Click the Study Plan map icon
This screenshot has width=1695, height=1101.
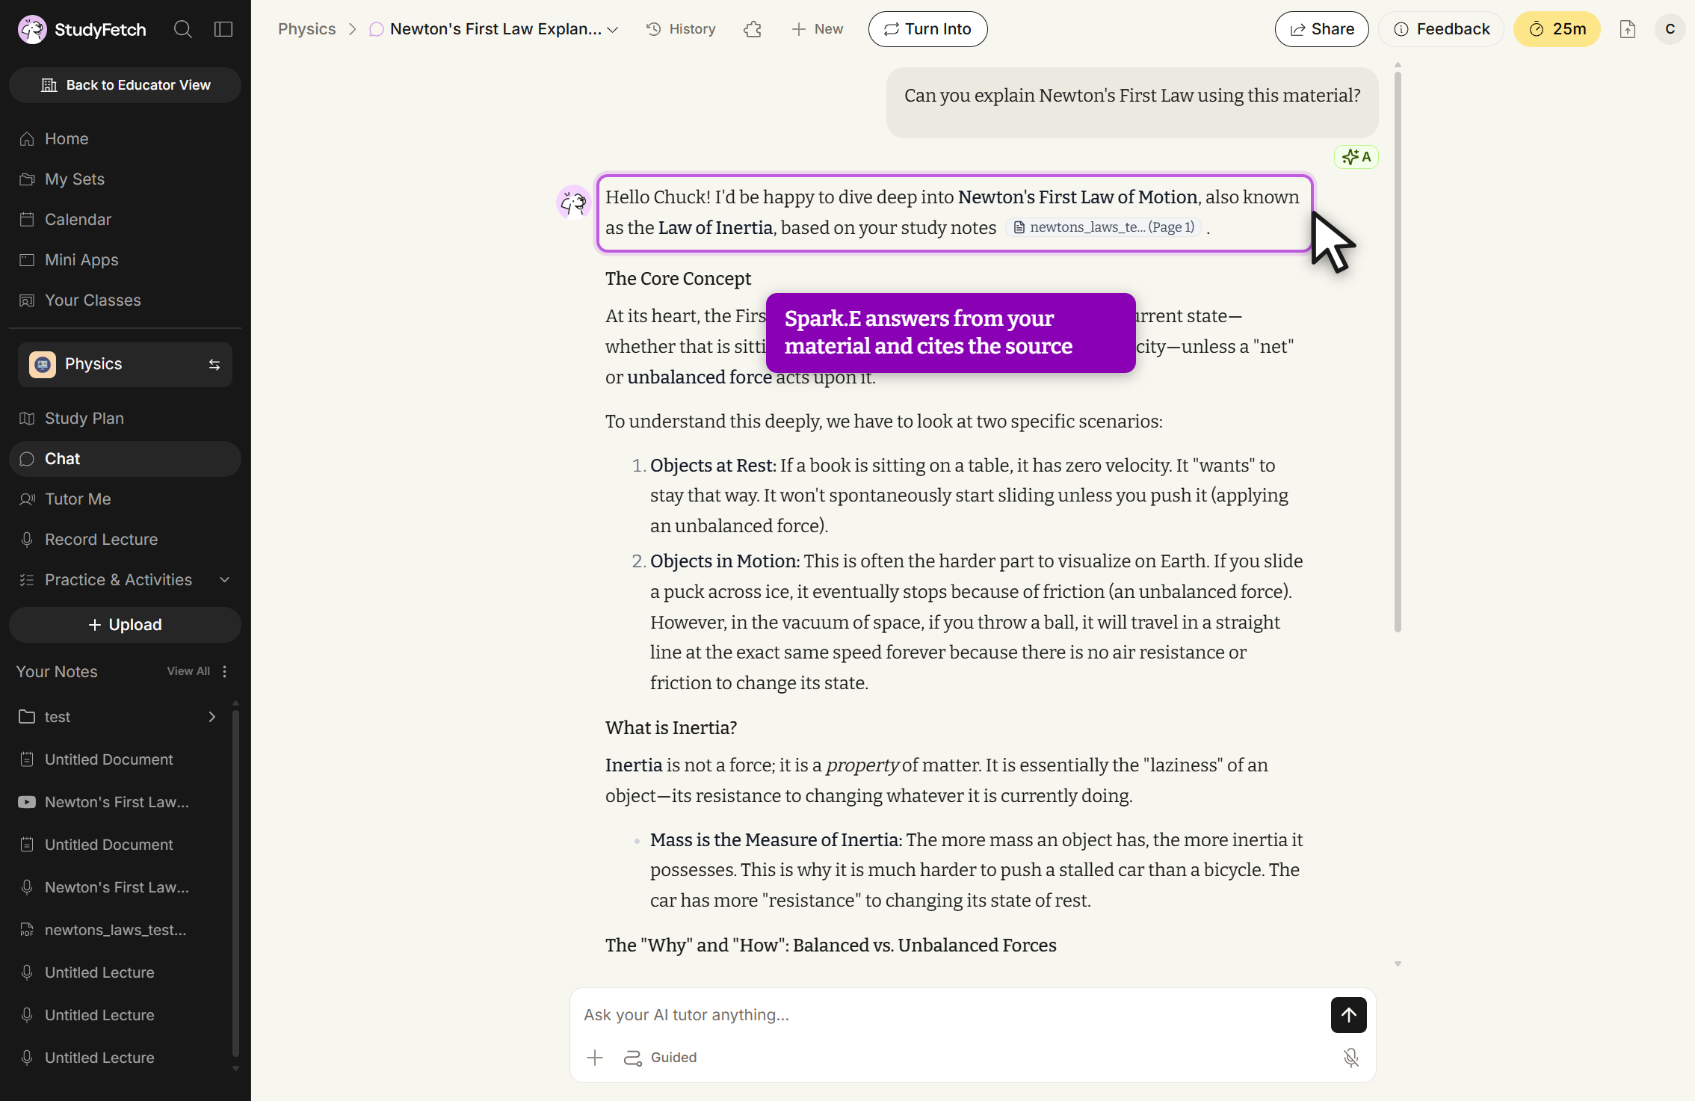click(x=27, y=419)
